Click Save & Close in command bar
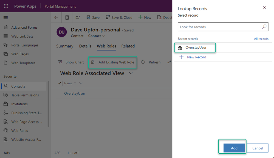The height and width of the screenshot is (158, 274). 119,17
